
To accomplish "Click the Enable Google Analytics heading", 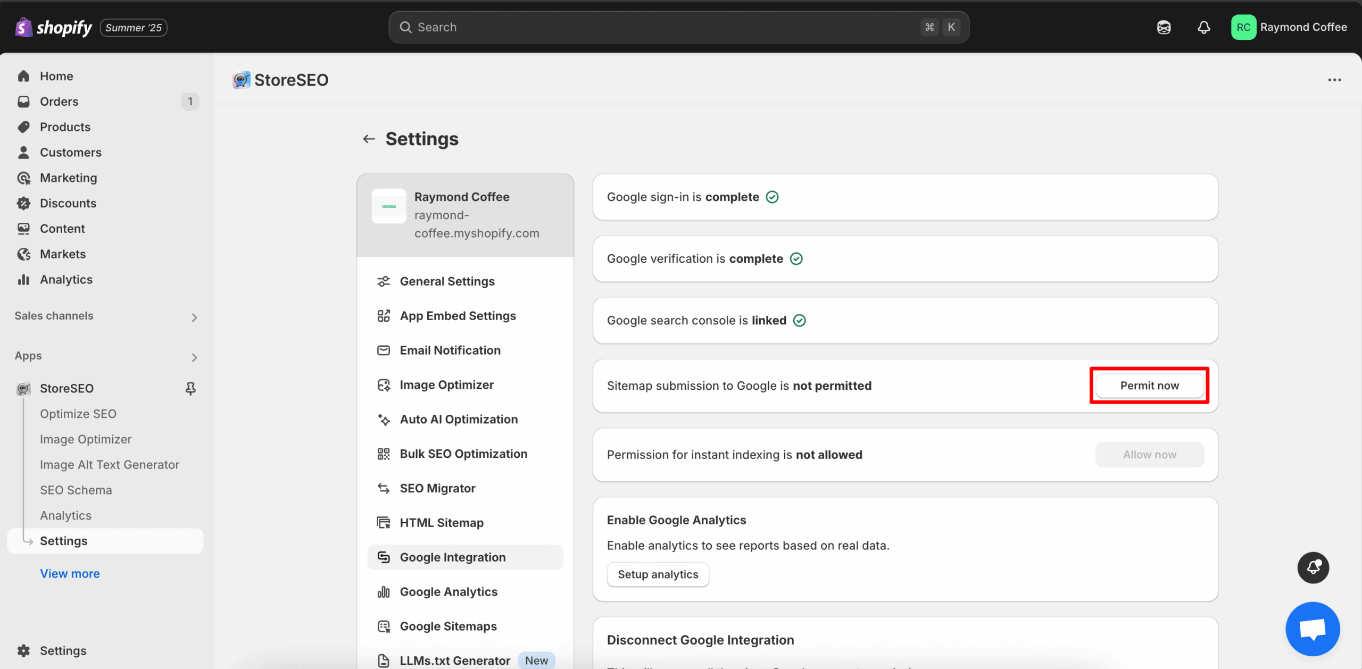I will click(676, 520).
